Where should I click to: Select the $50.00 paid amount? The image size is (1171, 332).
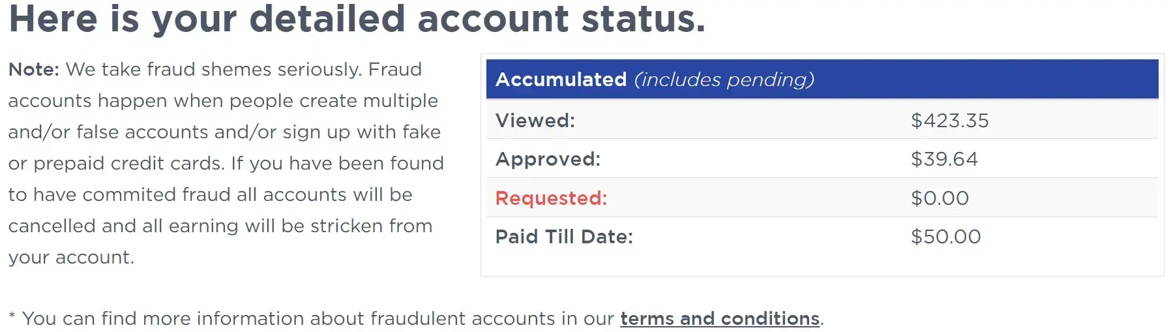(x=945, y=237)
